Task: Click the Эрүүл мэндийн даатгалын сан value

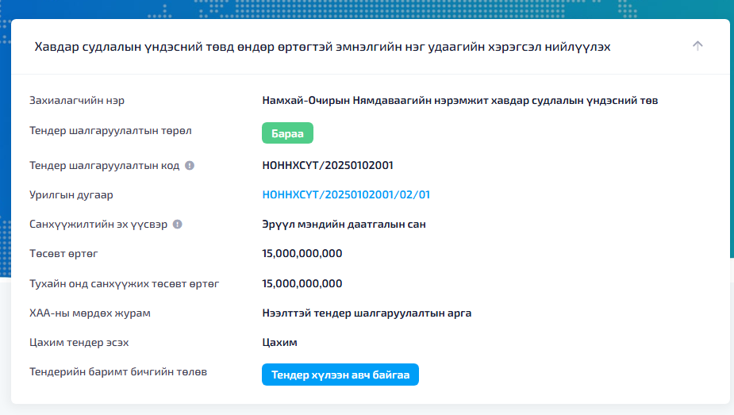Action: 344,225
